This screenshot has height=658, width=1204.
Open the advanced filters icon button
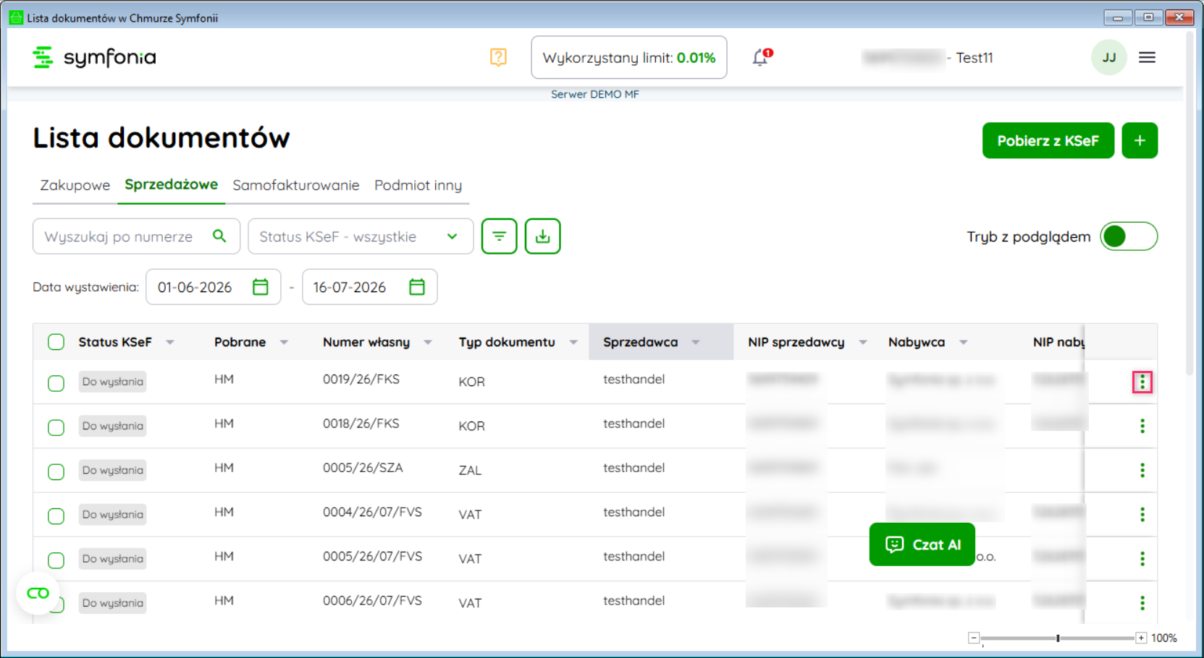click(x=499, y=236)
